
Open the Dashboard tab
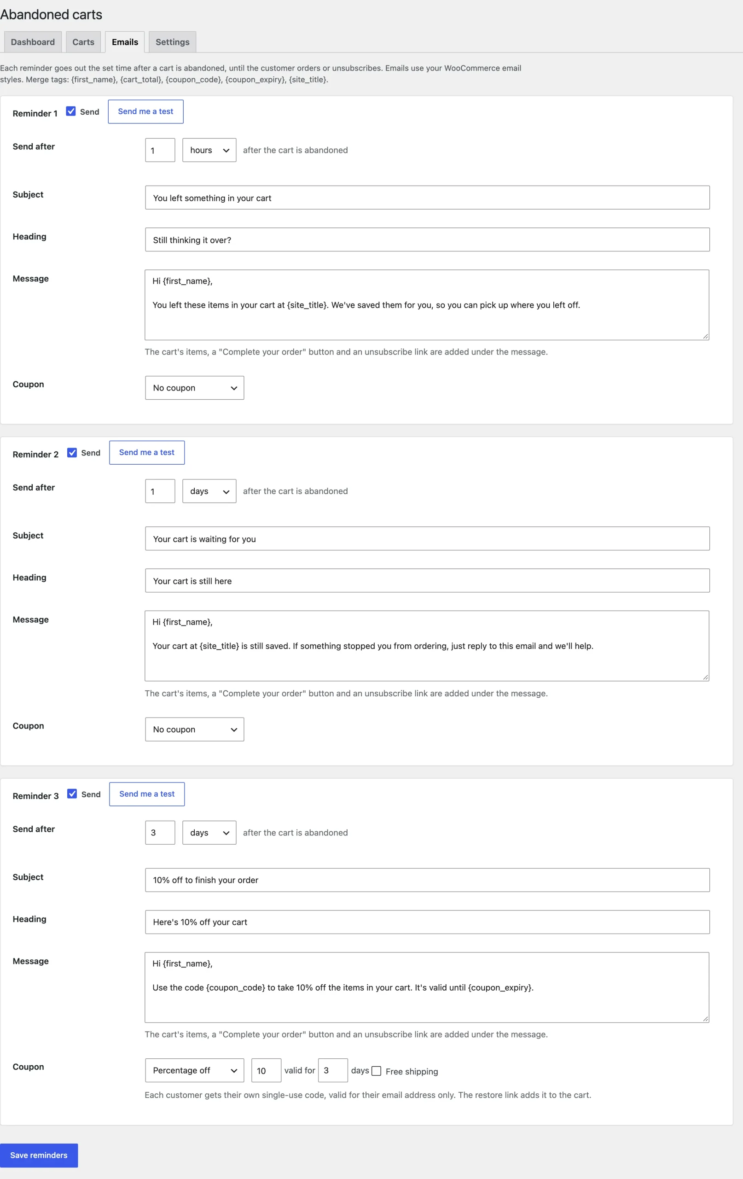pos(33,42)
